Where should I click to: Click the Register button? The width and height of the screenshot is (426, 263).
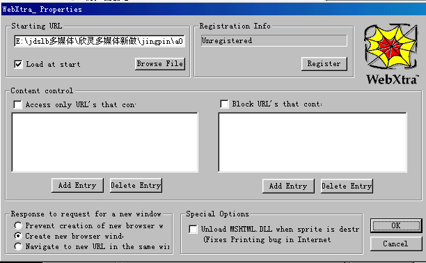click(x=324, y=64)
